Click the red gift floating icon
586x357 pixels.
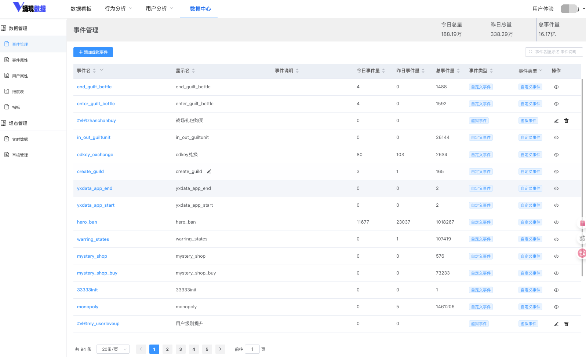(x=582, y=223)
